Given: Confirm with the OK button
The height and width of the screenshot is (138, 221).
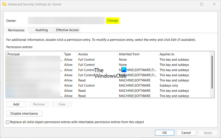Looking at the screenshot, I should pos(164,133).
